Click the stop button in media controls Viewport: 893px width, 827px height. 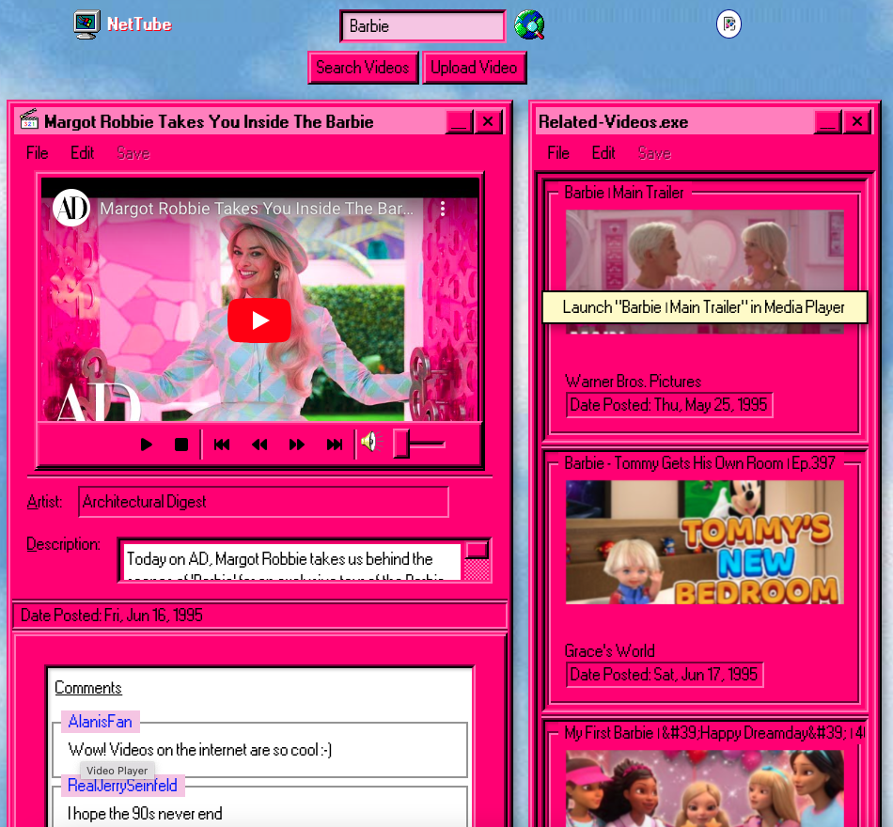tap(181, 445)
